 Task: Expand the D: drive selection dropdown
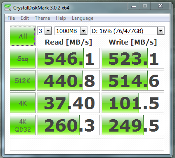point(161,31)
